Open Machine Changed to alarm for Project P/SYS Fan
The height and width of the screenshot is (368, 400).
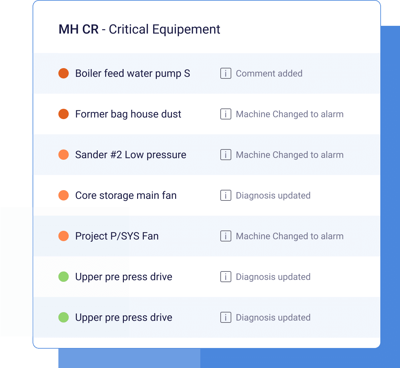tap(289, 236)
